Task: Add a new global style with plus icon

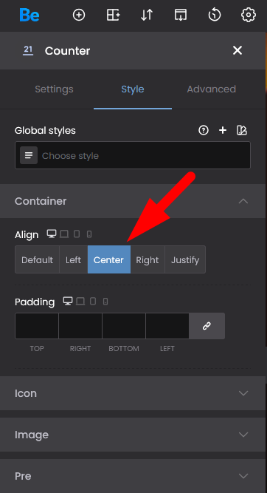Action: click(x=223, y=130)
